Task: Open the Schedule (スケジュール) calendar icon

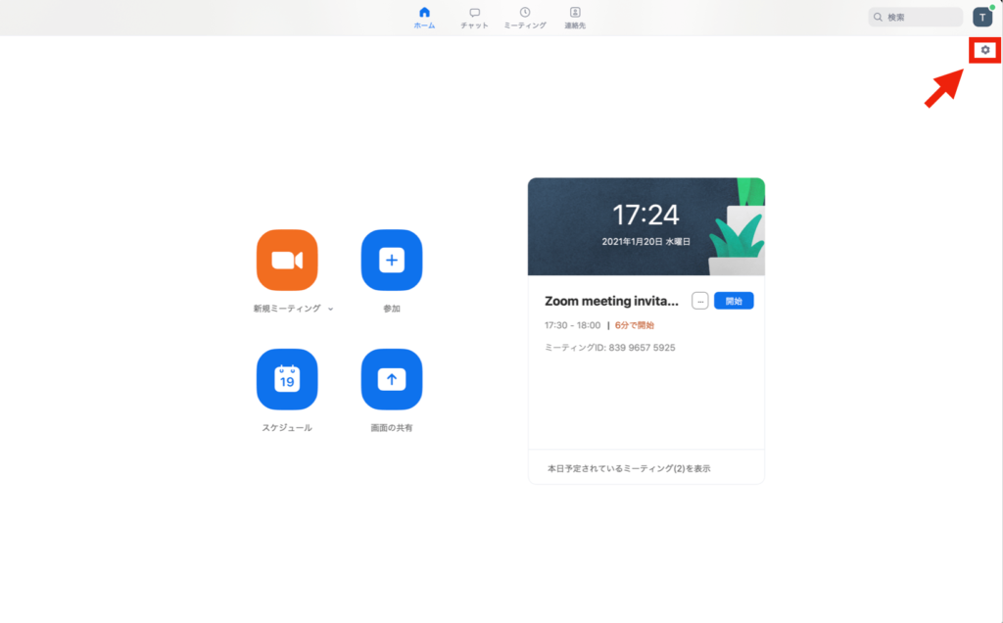Action: [x=287, y=379]
